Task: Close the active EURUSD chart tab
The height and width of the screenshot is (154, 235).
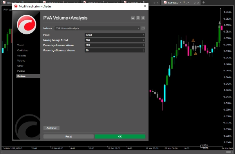Action: pyautogui.click(x=198, y=3)
